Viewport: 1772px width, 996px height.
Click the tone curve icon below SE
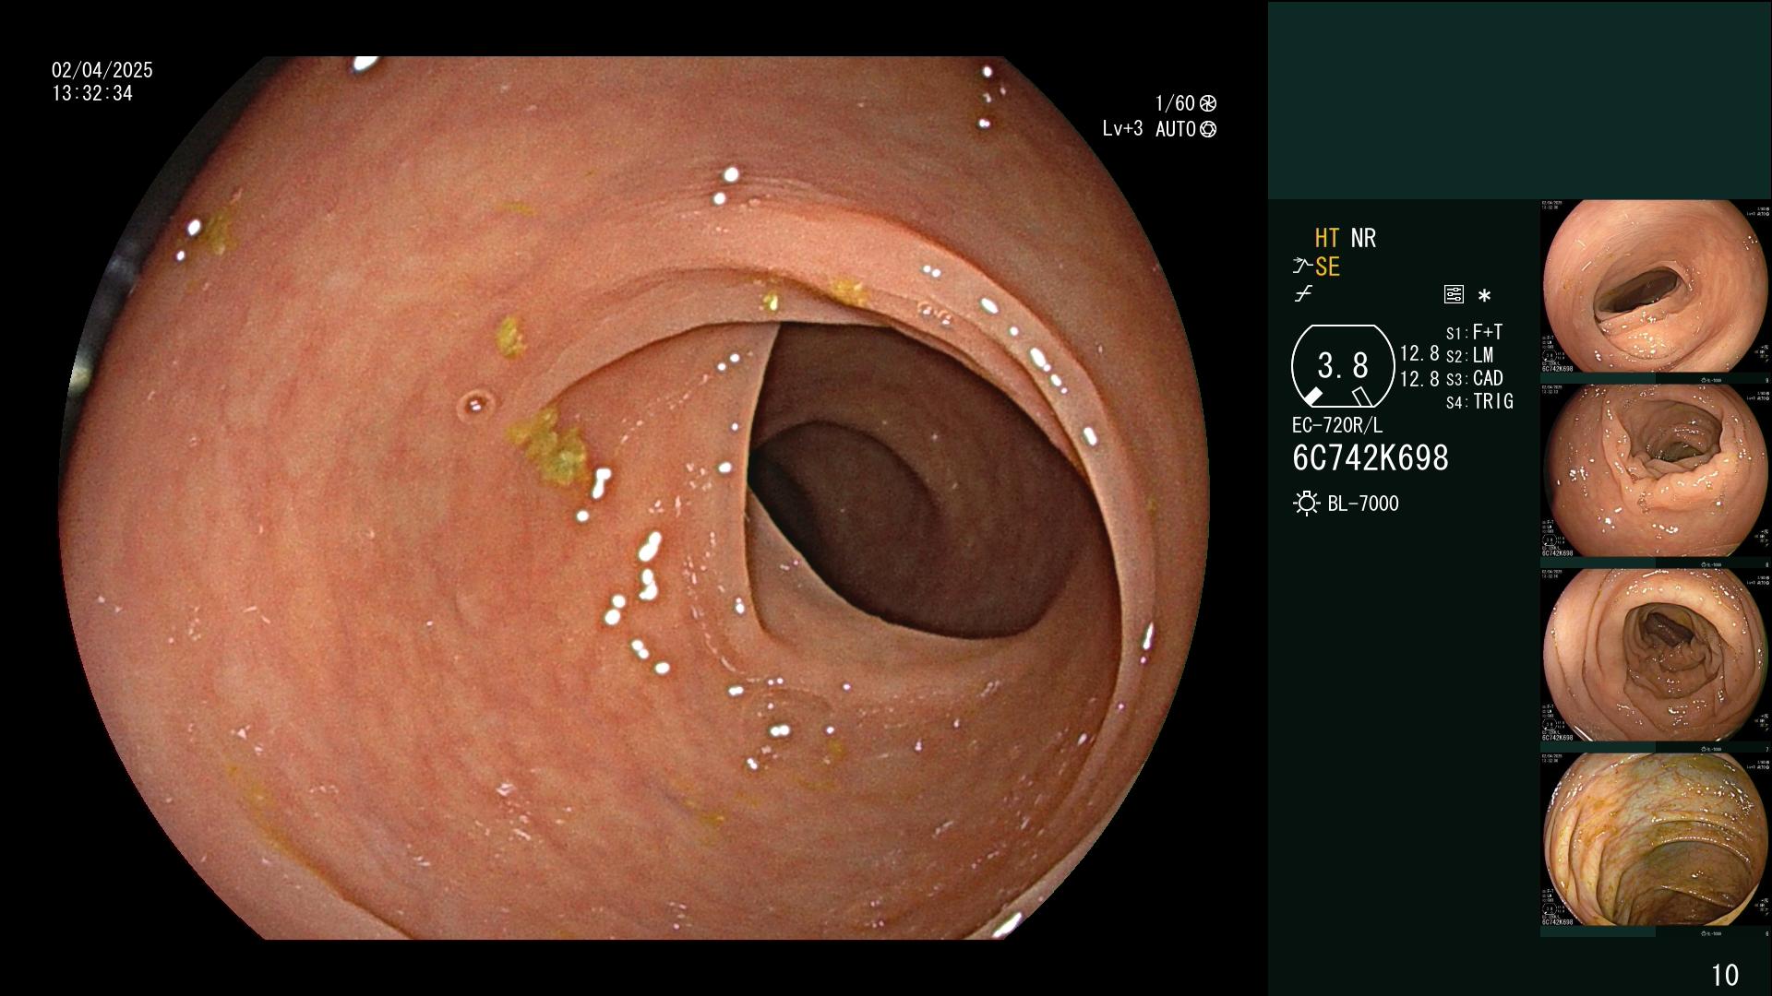pyautogui.click(x=1303, y=294)
